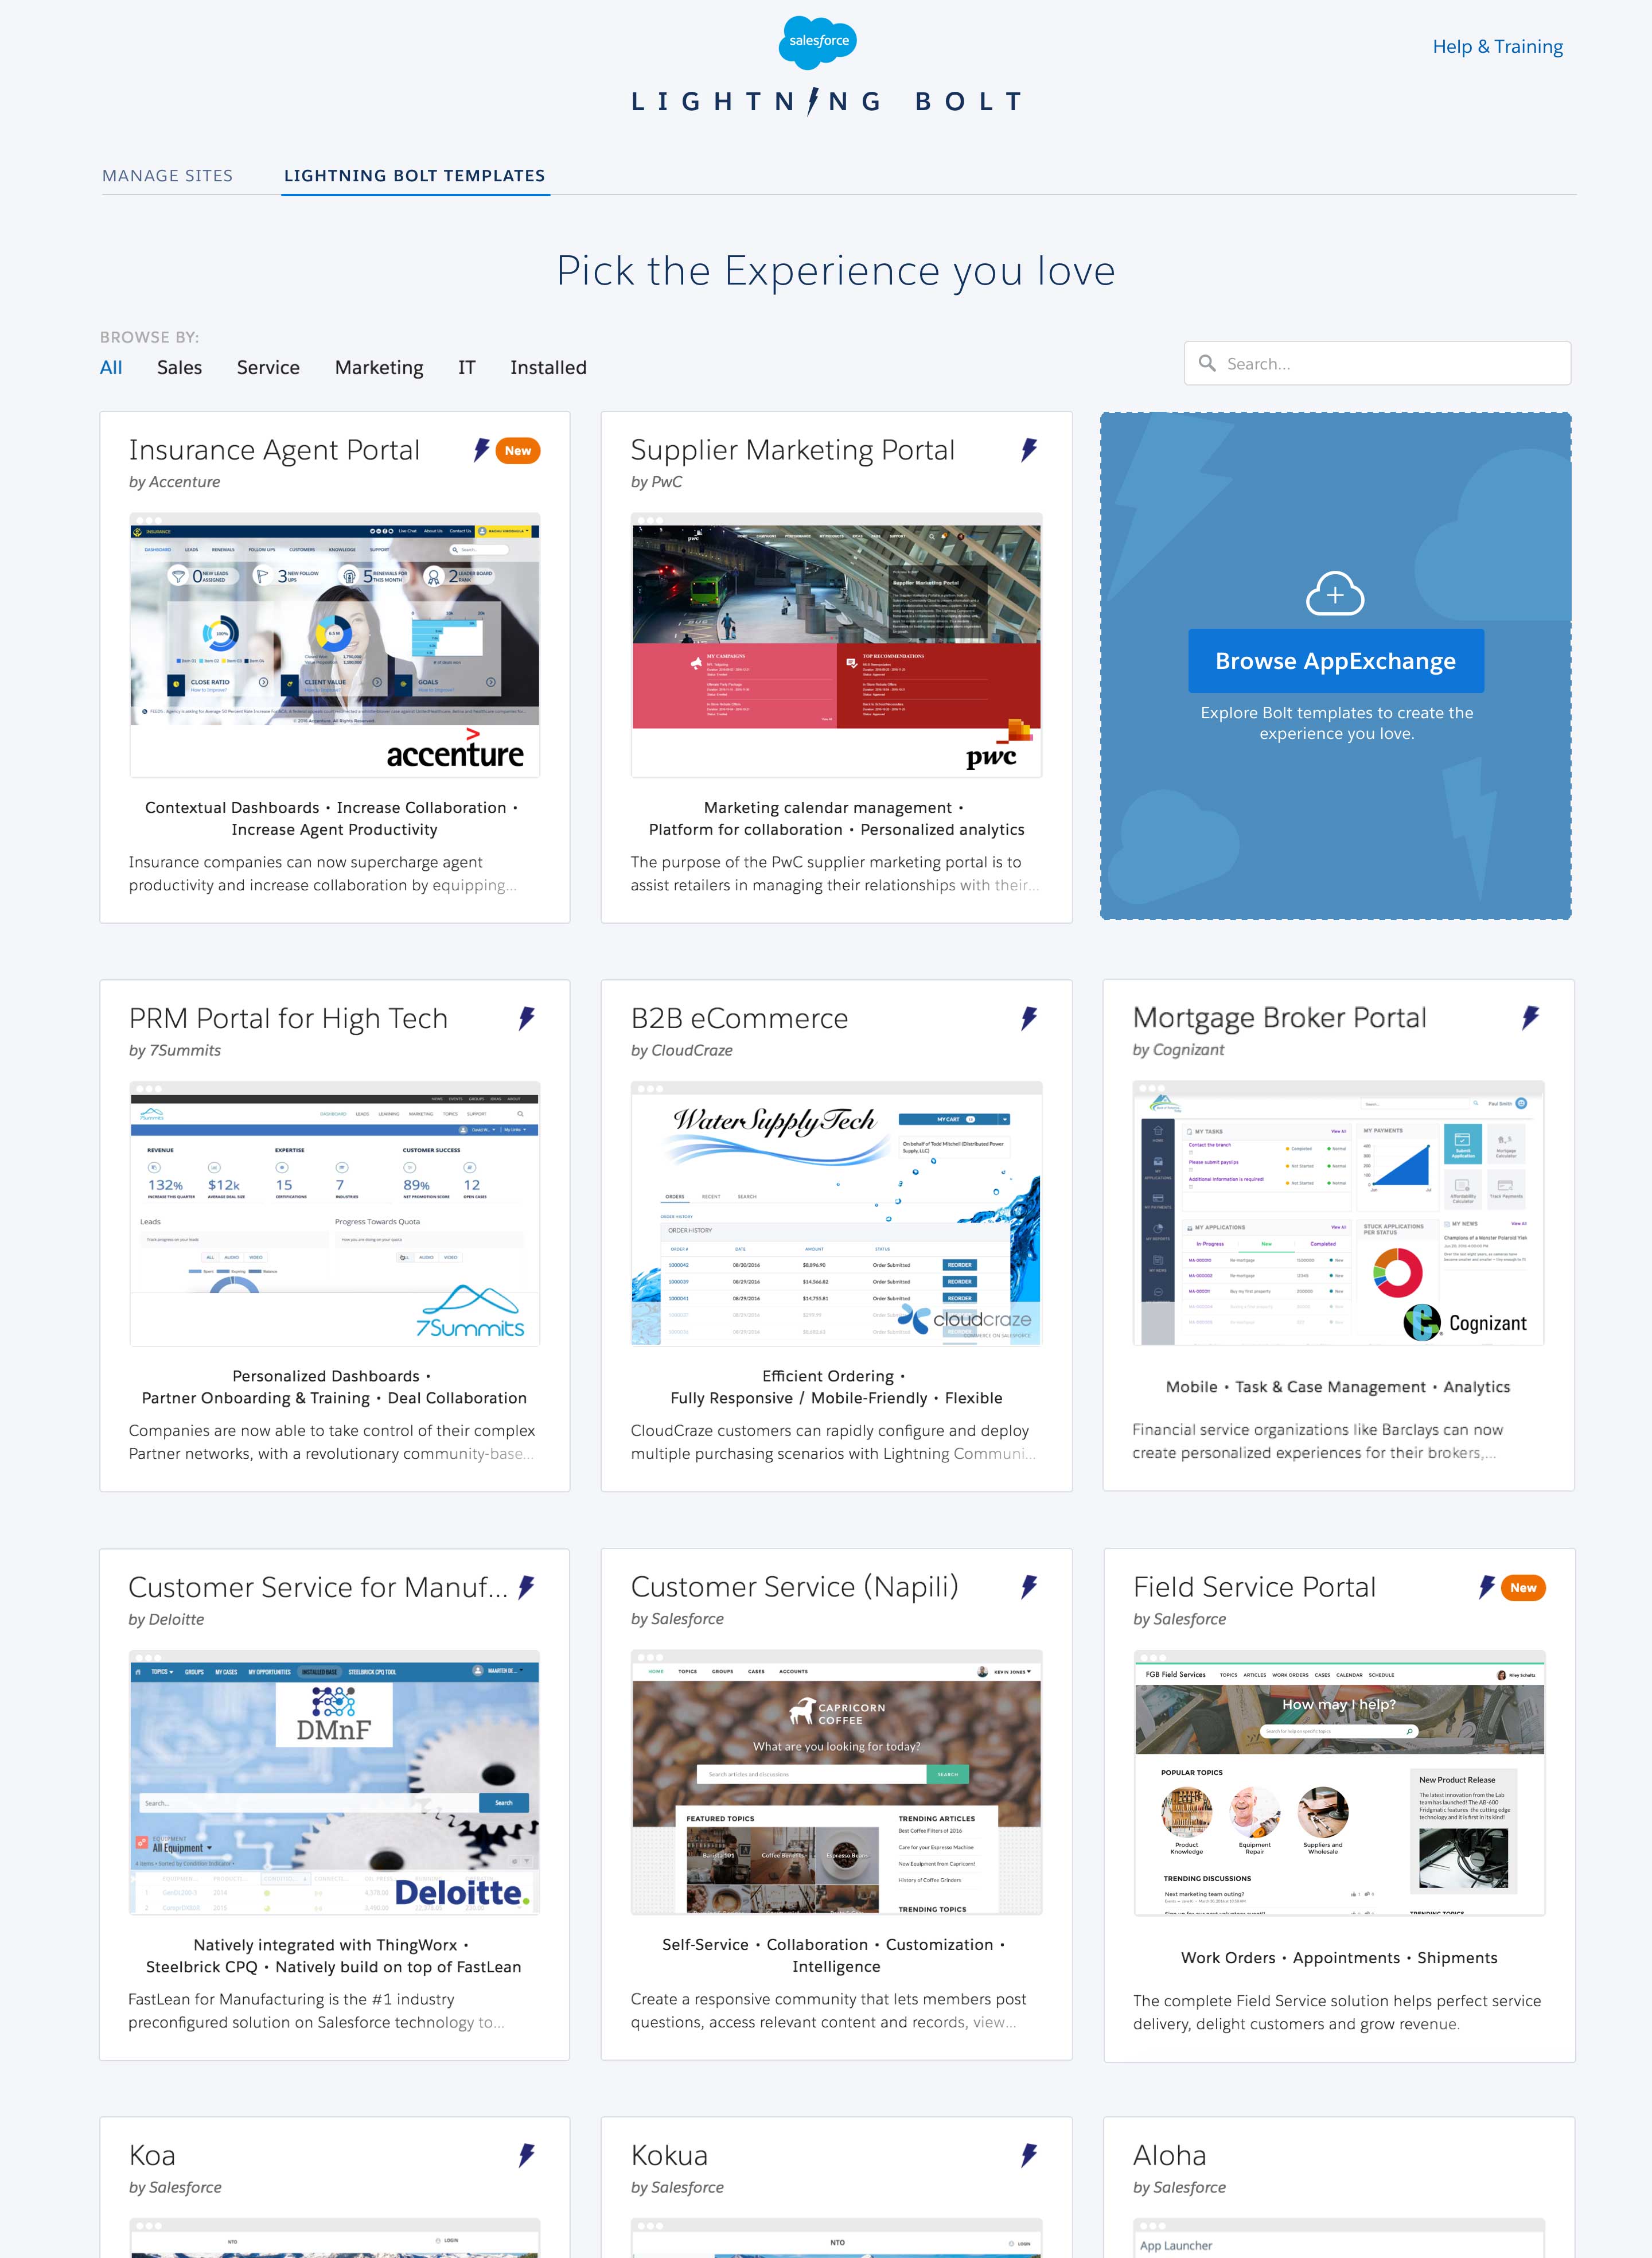Open Kokua template title
The image size is (1652, 2258).
(x=669, y=2155)
